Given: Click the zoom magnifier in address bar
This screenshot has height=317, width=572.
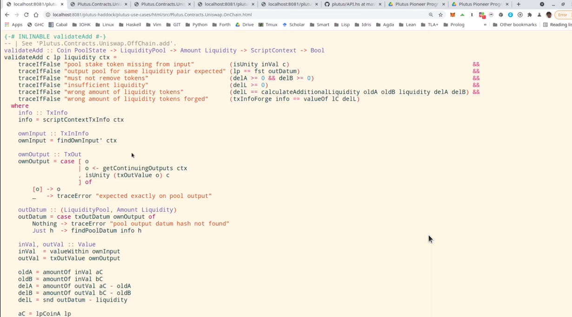Looking at the screenshot, I should [x=431, y=15].
